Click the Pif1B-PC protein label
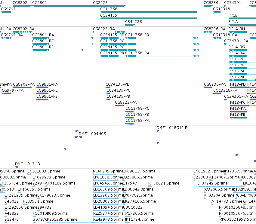The width and height of the screenshot is (256, 224). [238, 103]
